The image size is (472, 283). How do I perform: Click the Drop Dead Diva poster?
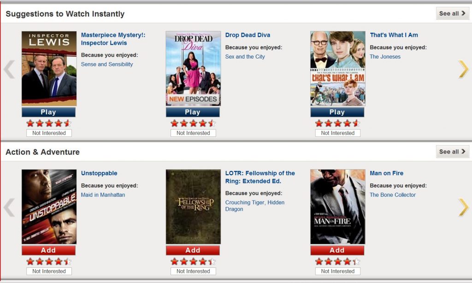pyautogui.click(x=193, y=68)
